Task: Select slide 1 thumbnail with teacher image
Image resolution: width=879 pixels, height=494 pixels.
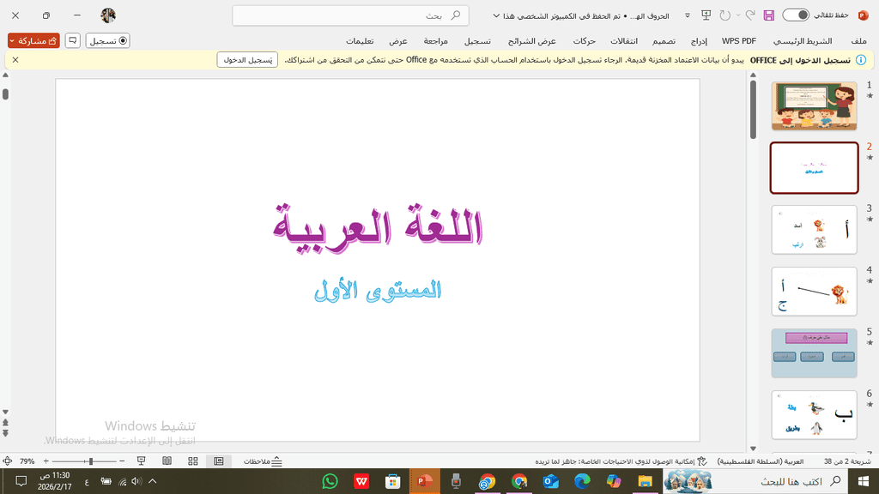Action: [814, 105]
